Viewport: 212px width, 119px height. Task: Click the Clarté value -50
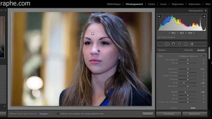[202, 83]
